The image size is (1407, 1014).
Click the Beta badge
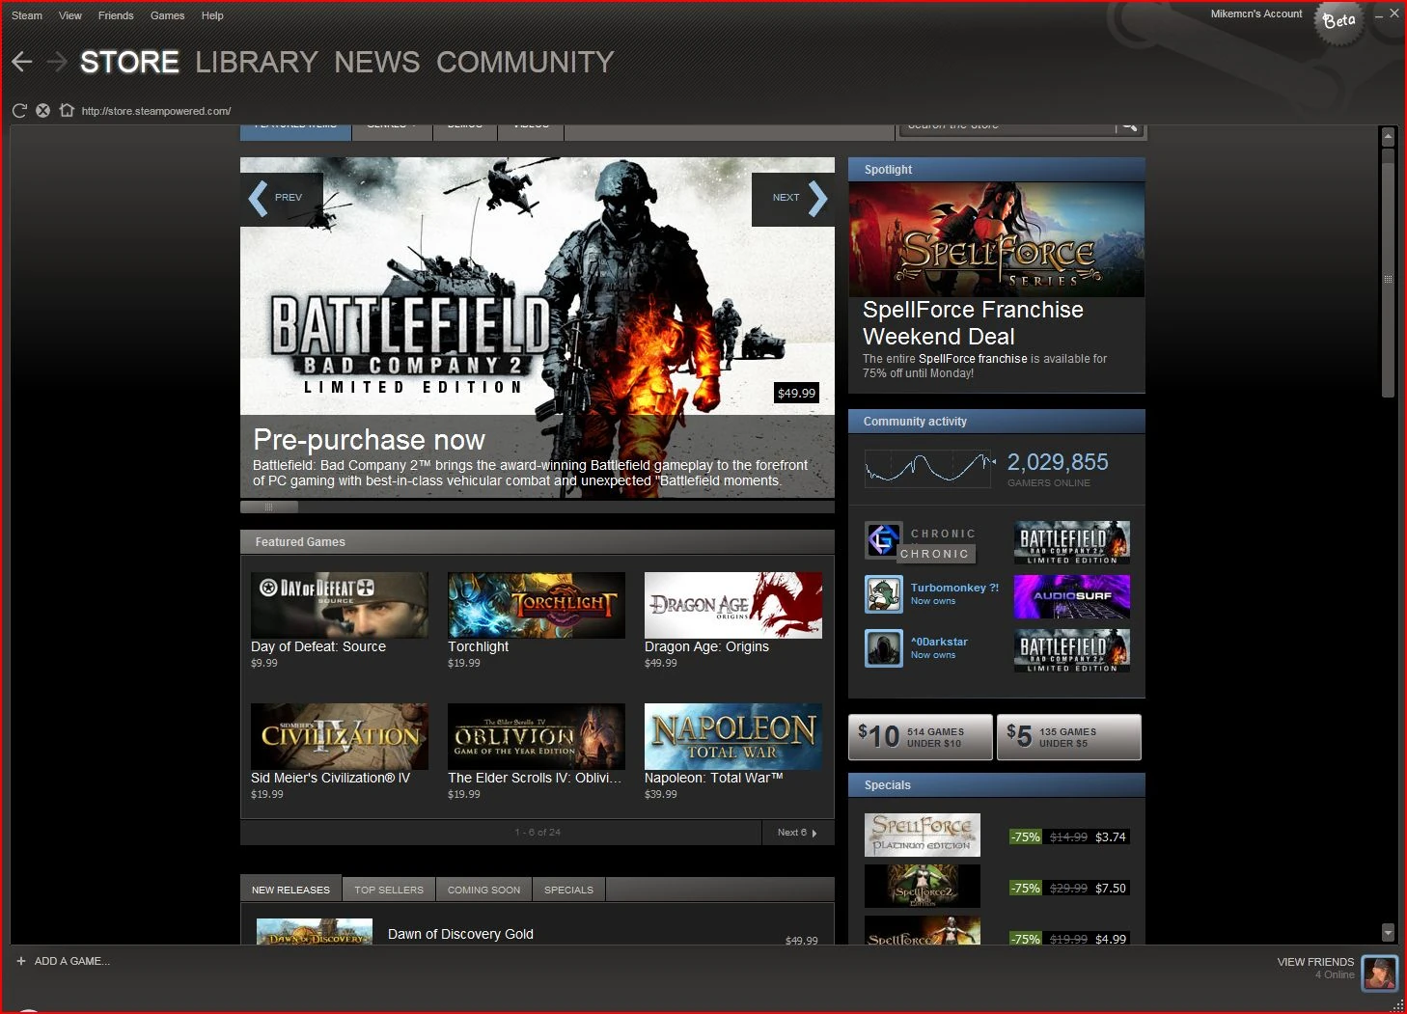[1339, 20]
